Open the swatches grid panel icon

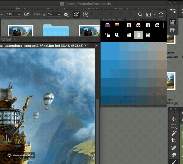click(173, 30)
